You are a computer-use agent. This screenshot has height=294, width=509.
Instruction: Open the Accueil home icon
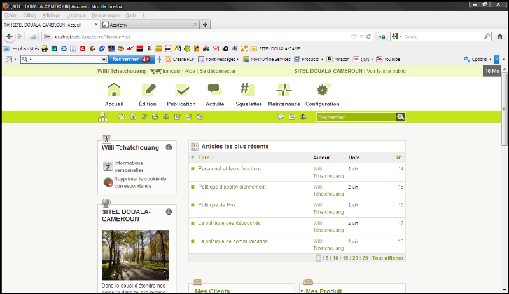click(114, 91)
